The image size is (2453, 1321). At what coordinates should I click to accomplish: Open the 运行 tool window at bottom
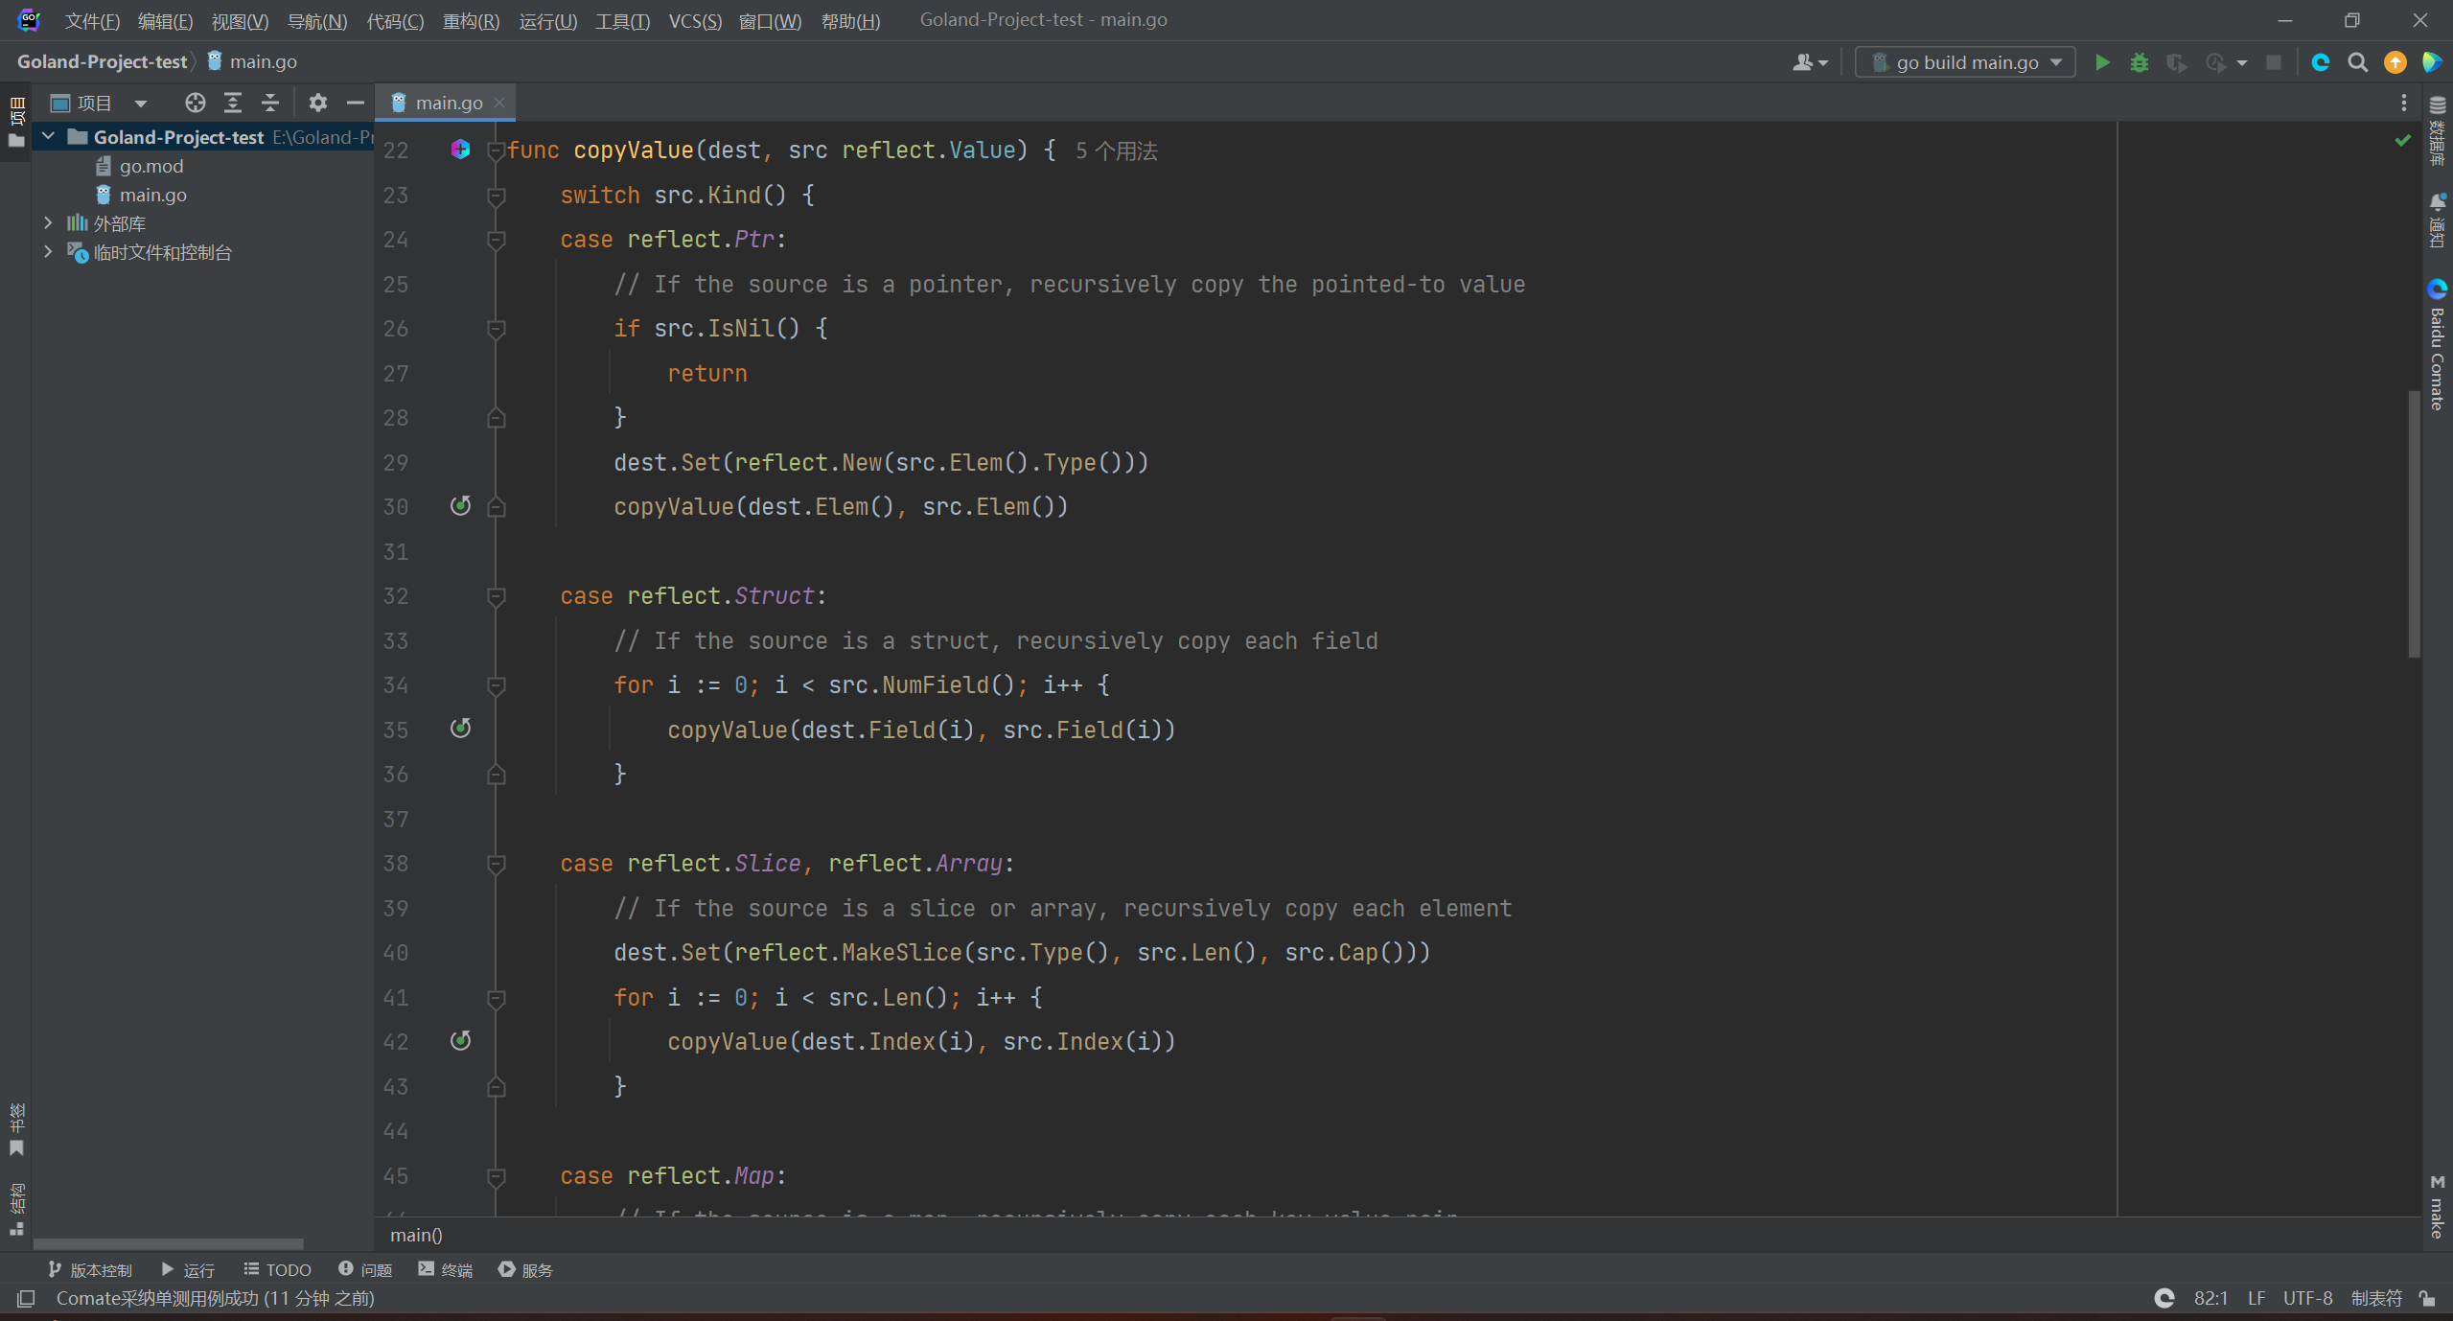(x=188, y=1269)
